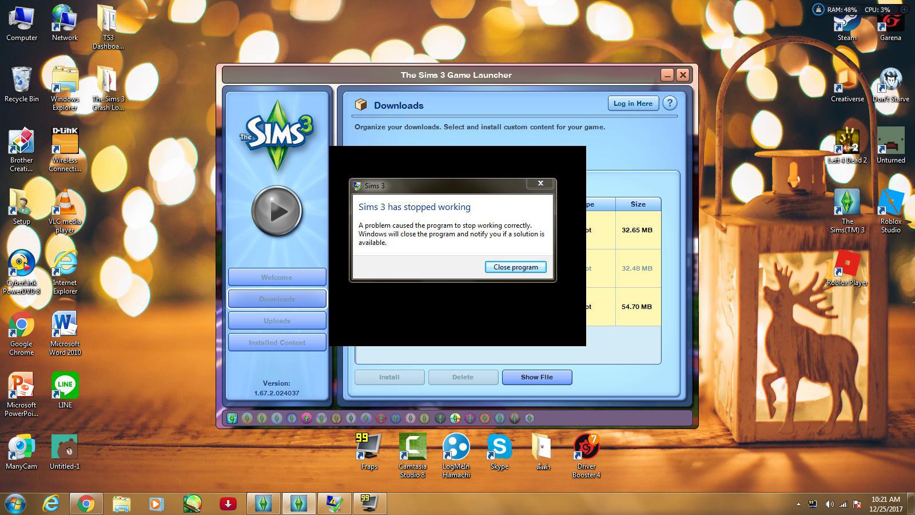Open Google Chrome desktop shortcut
The width and height of the screenshot is (915, 515).
(22, 334)
